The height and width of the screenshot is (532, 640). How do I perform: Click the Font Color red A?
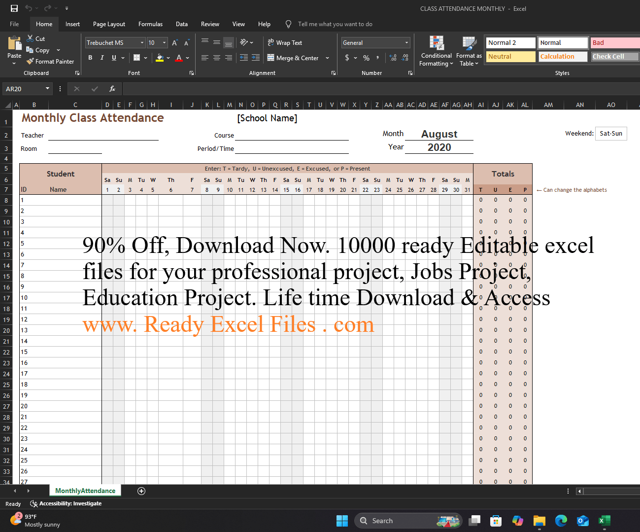179,58
